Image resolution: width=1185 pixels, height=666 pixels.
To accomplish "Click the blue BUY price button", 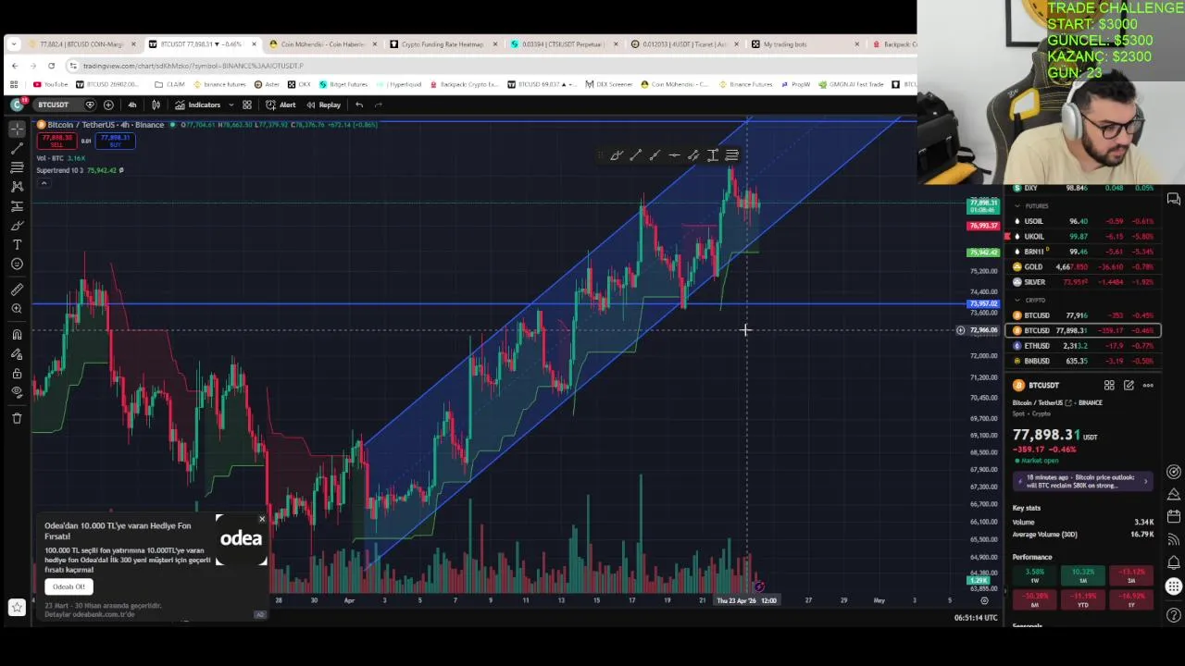I will coord(115,141).
